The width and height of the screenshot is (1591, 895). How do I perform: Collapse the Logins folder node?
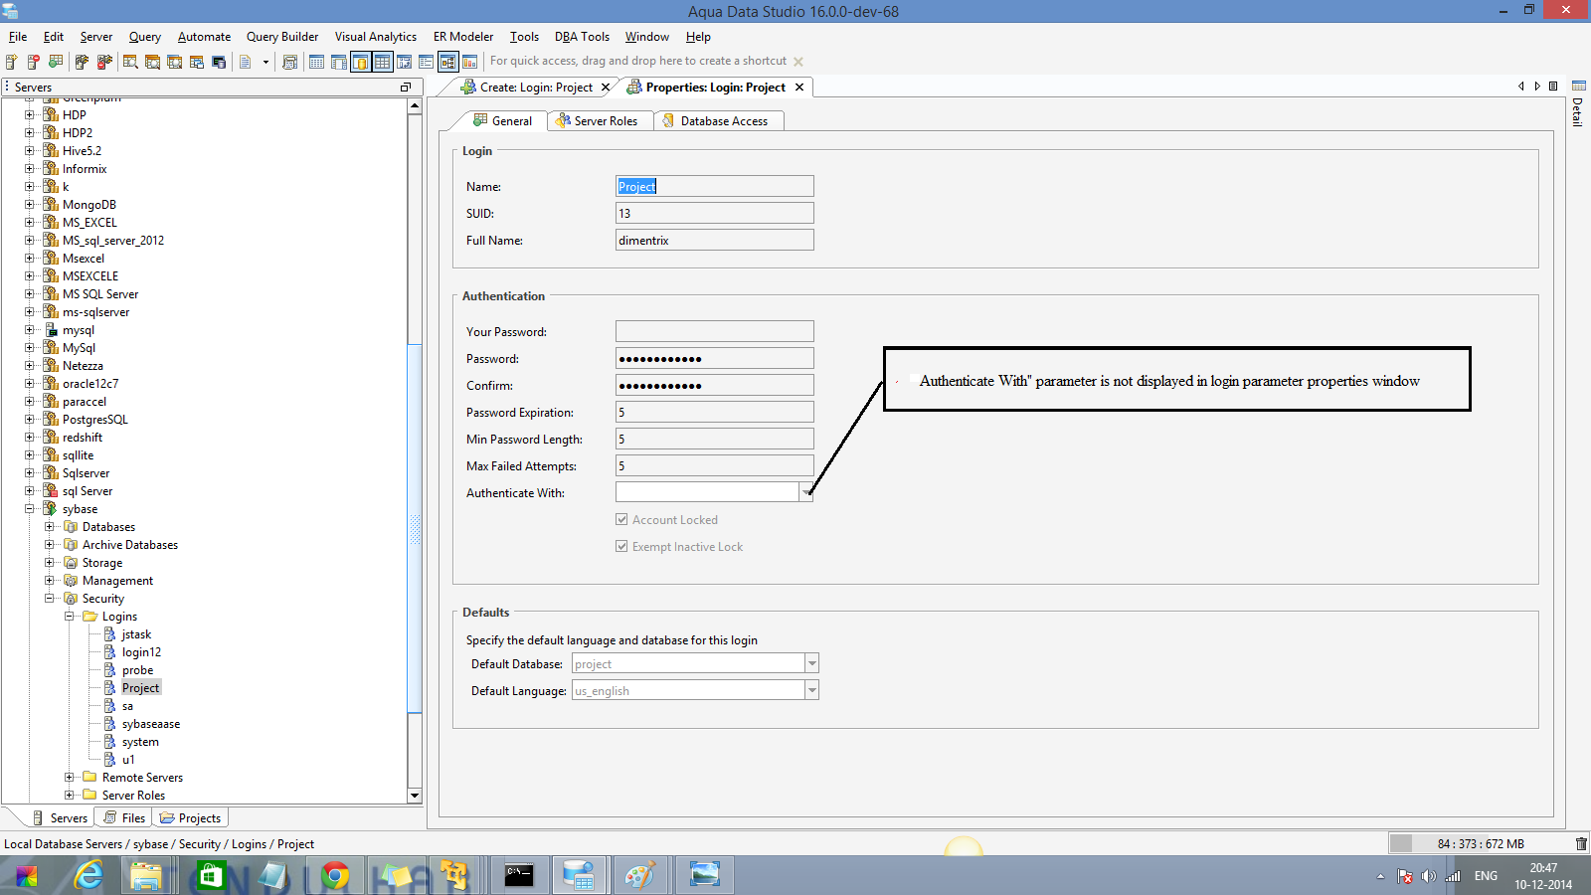(70, 617)
